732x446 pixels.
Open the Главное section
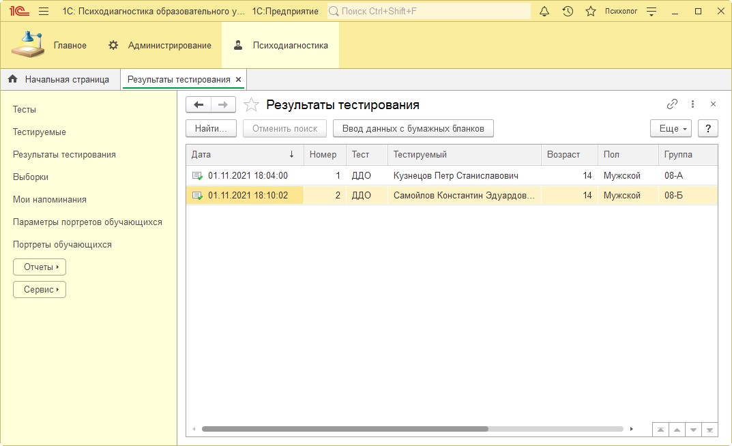(50, 45)
